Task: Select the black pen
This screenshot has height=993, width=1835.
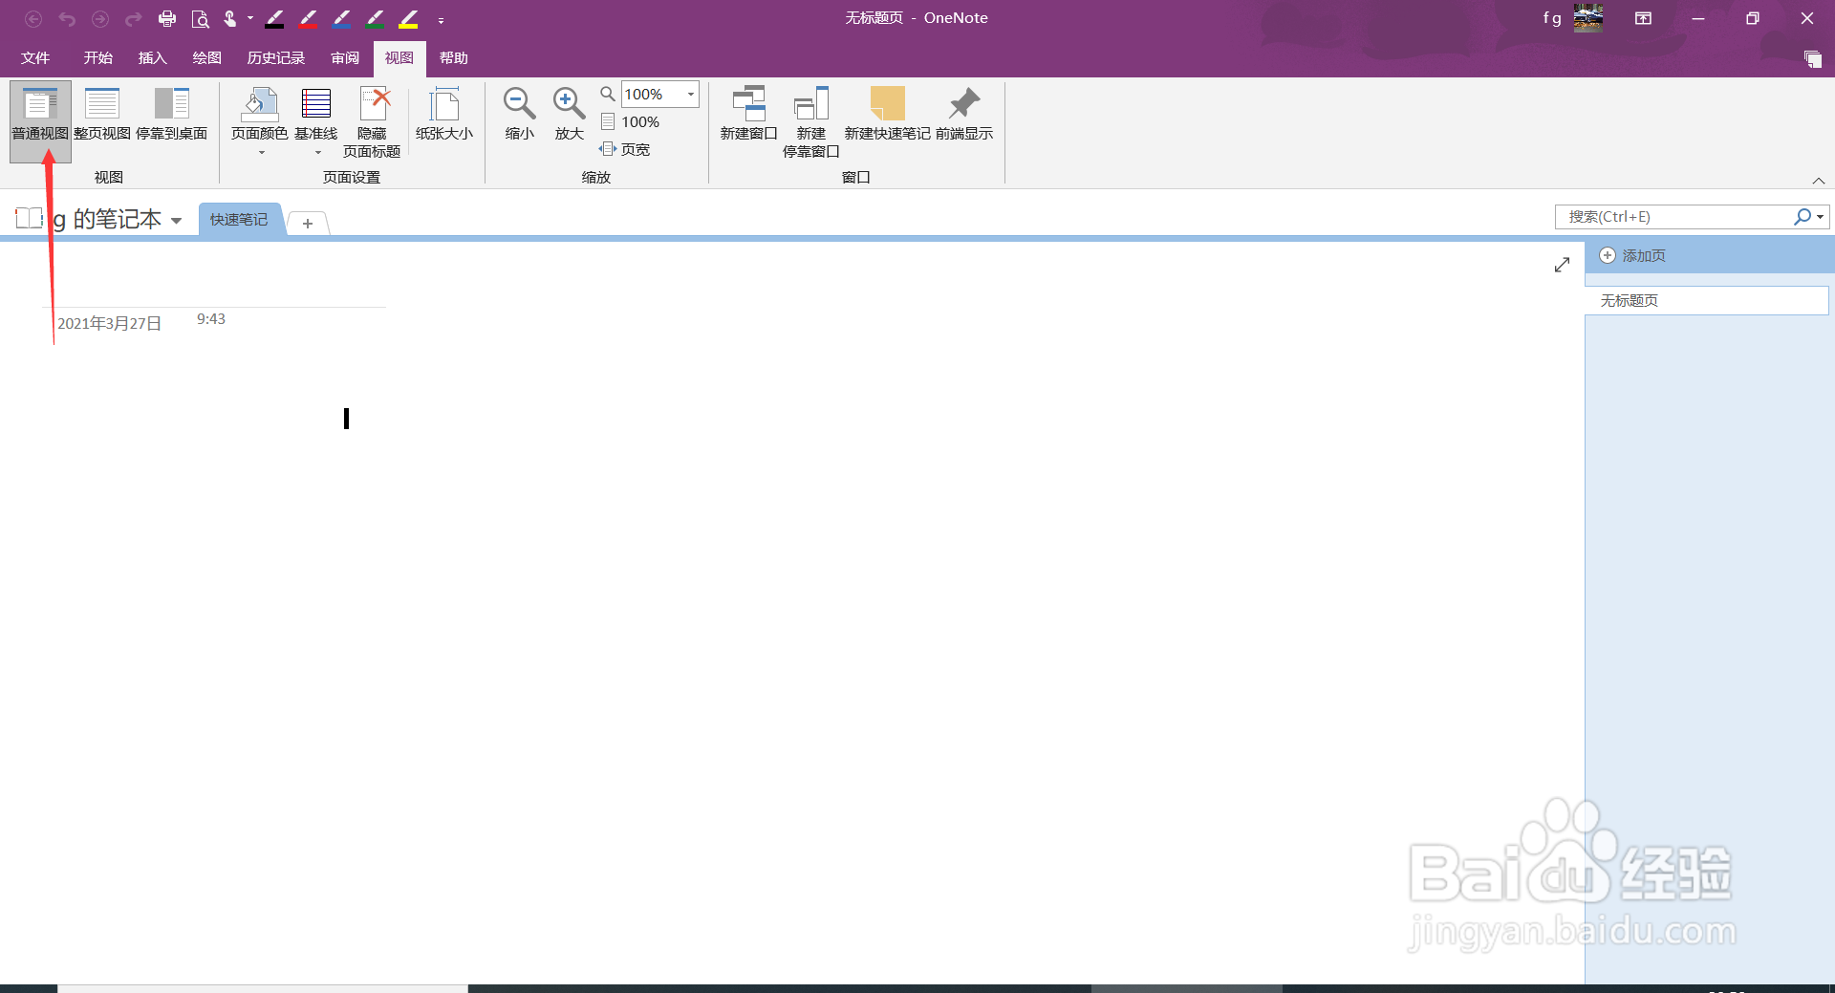Action: click(x=275, y=19)
